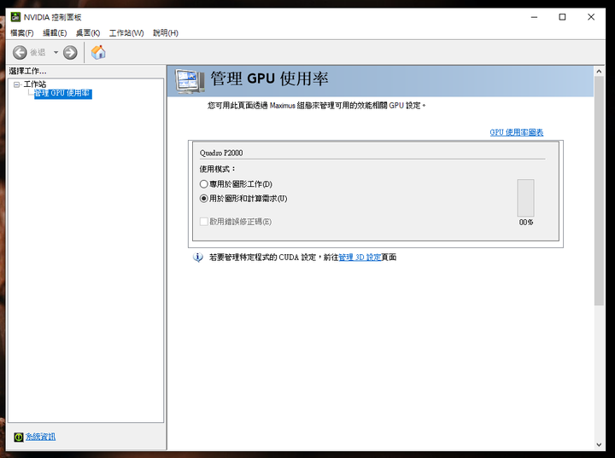
Task: Open the 工作站(W) menu
Action: pyautogui.click(x=126, y=33)
